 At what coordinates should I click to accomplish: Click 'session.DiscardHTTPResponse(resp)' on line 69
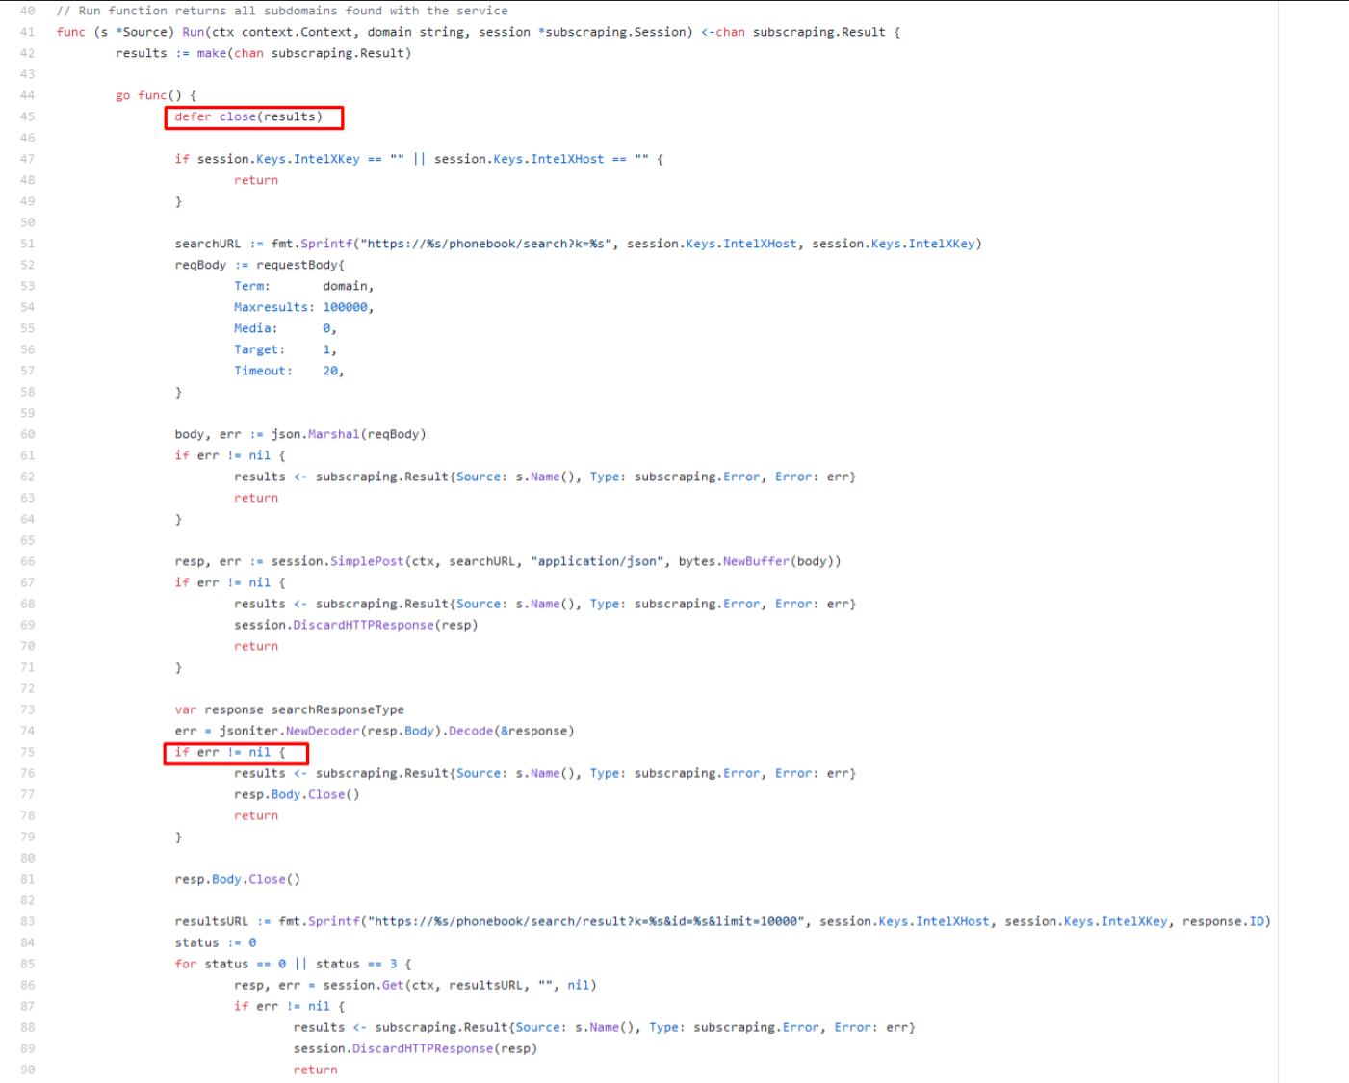356,625
